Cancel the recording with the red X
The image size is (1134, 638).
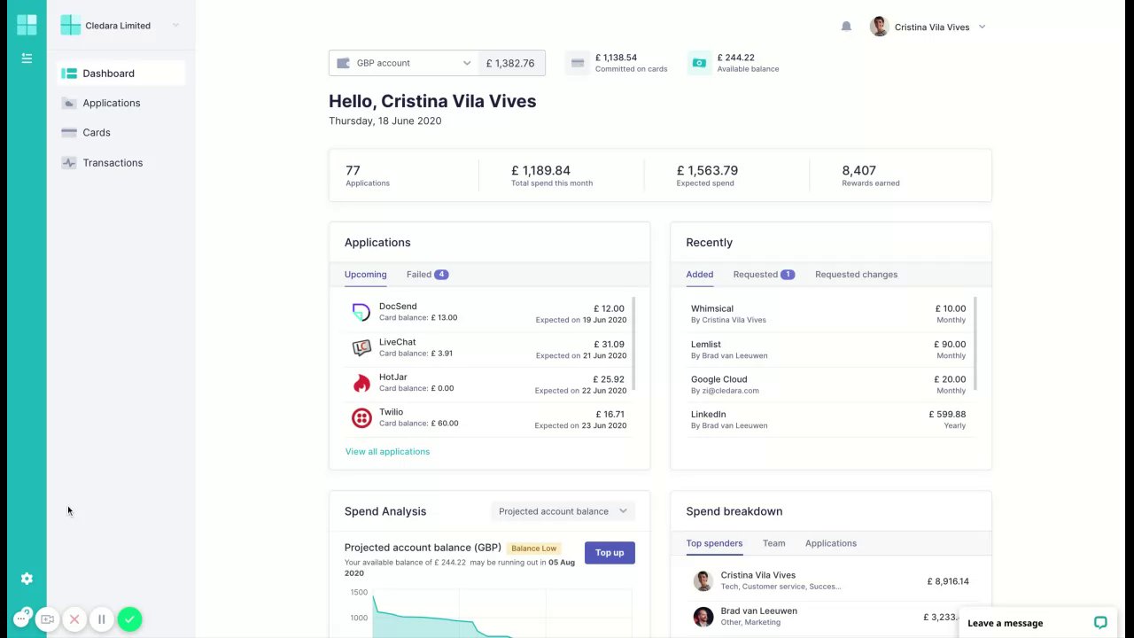[74, 619]
